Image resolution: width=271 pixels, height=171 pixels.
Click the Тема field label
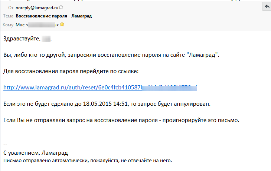(8, 16)
